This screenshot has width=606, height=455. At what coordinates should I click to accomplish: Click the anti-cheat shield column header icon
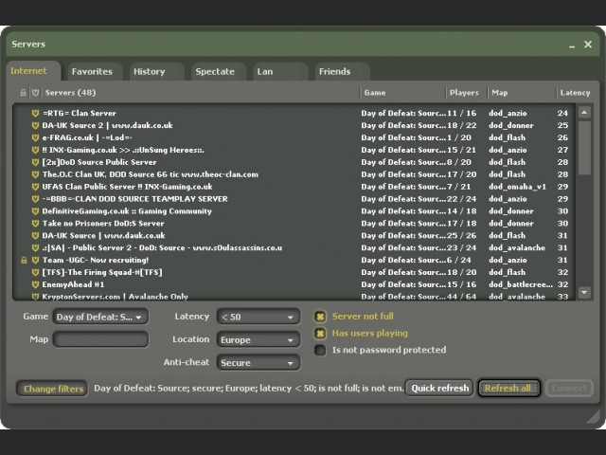tap(36, 93)
